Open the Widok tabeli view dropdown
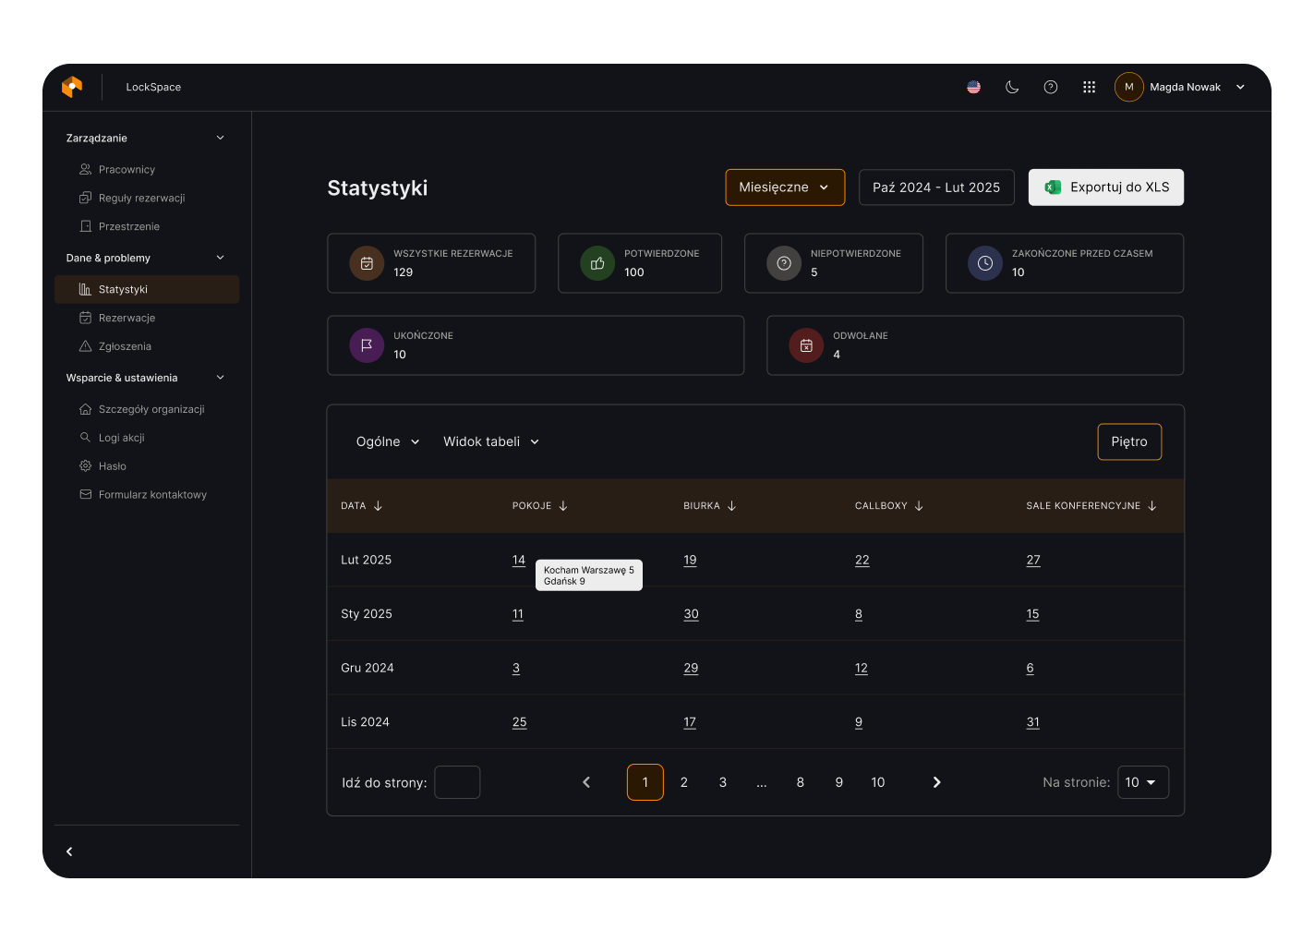 [x=491, y=441]
